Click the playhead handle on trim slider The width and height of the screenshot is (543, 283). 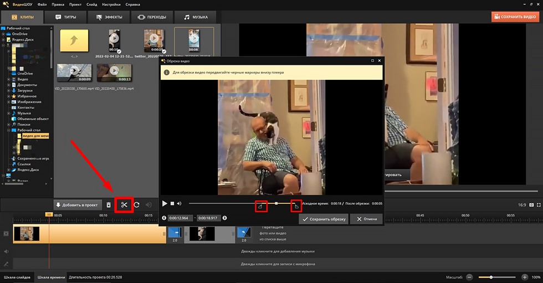click(x=276, y=203)
